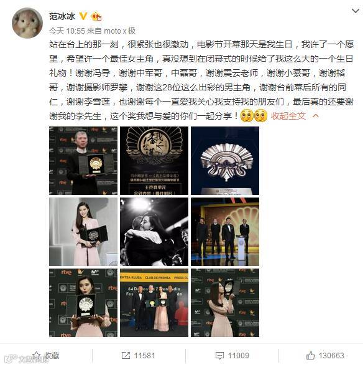363x367 pixels.
Task: Click the thumbs-up like icon 130663
Action: [x=310, y=356]
